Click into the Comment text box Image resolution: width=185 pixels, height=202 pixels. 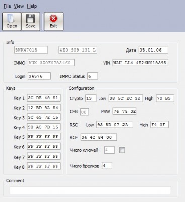(x=90, y=190)
